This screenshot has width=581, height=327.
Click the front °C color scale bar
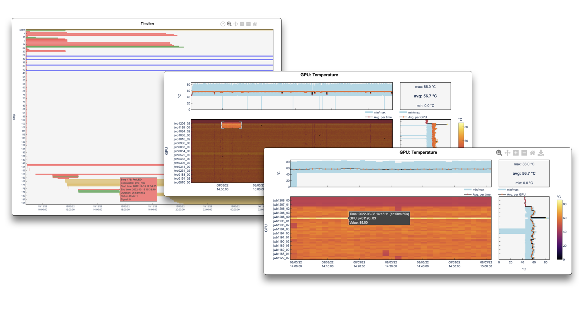coord(560,230)
